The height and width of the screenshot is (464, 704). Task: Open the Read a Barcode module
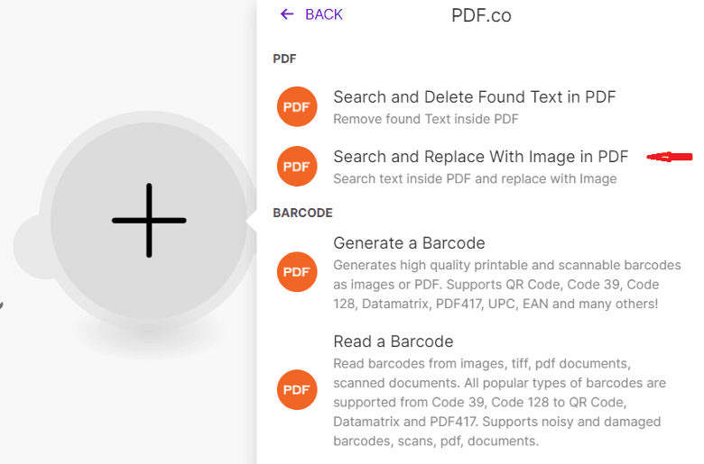click(x=393, y=341)
